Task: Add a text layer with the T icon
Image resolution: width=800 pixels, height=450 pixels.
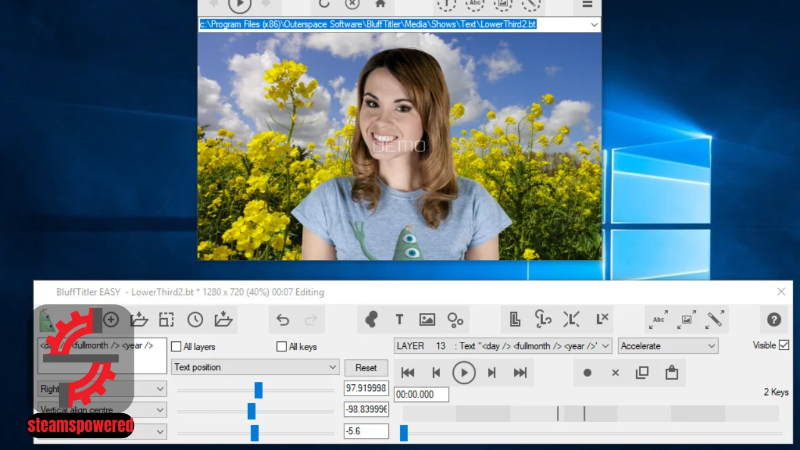Action: 399,320
